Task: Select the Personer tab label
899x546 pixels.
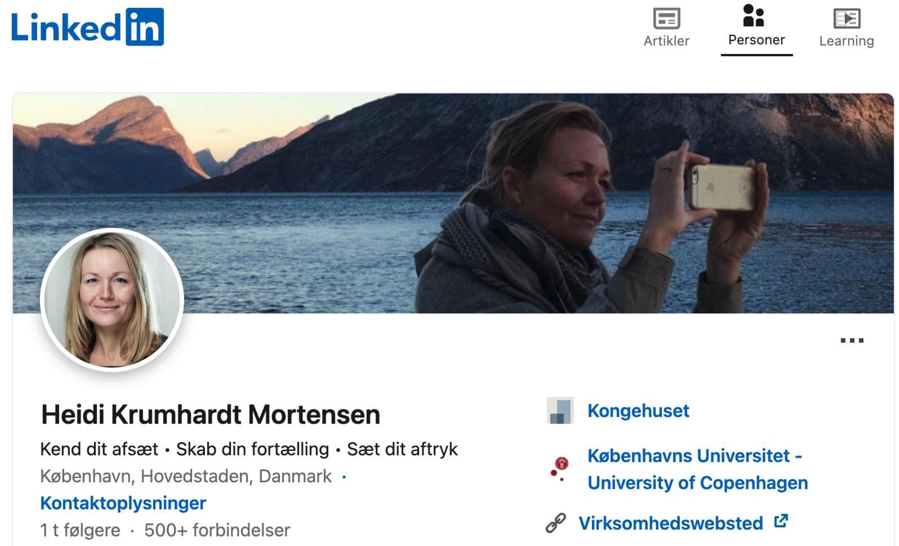Action: 756,40
